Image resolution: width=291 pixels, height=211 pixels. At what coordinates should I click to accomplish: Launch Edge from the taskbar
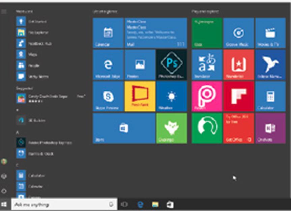(x=141, y=204)
